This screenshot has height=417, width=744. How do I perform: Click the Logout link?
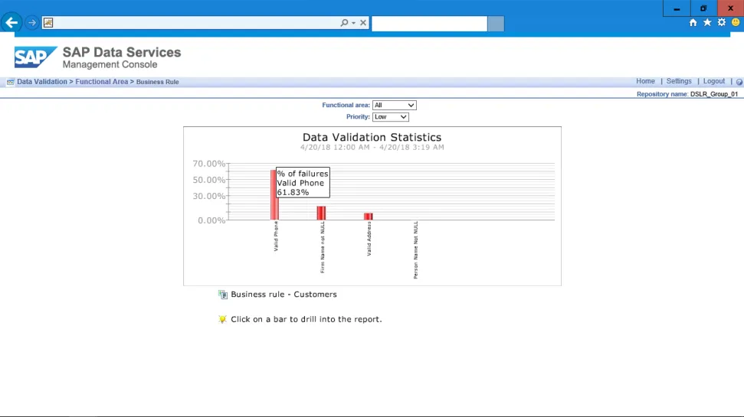(x=714, y=81)
